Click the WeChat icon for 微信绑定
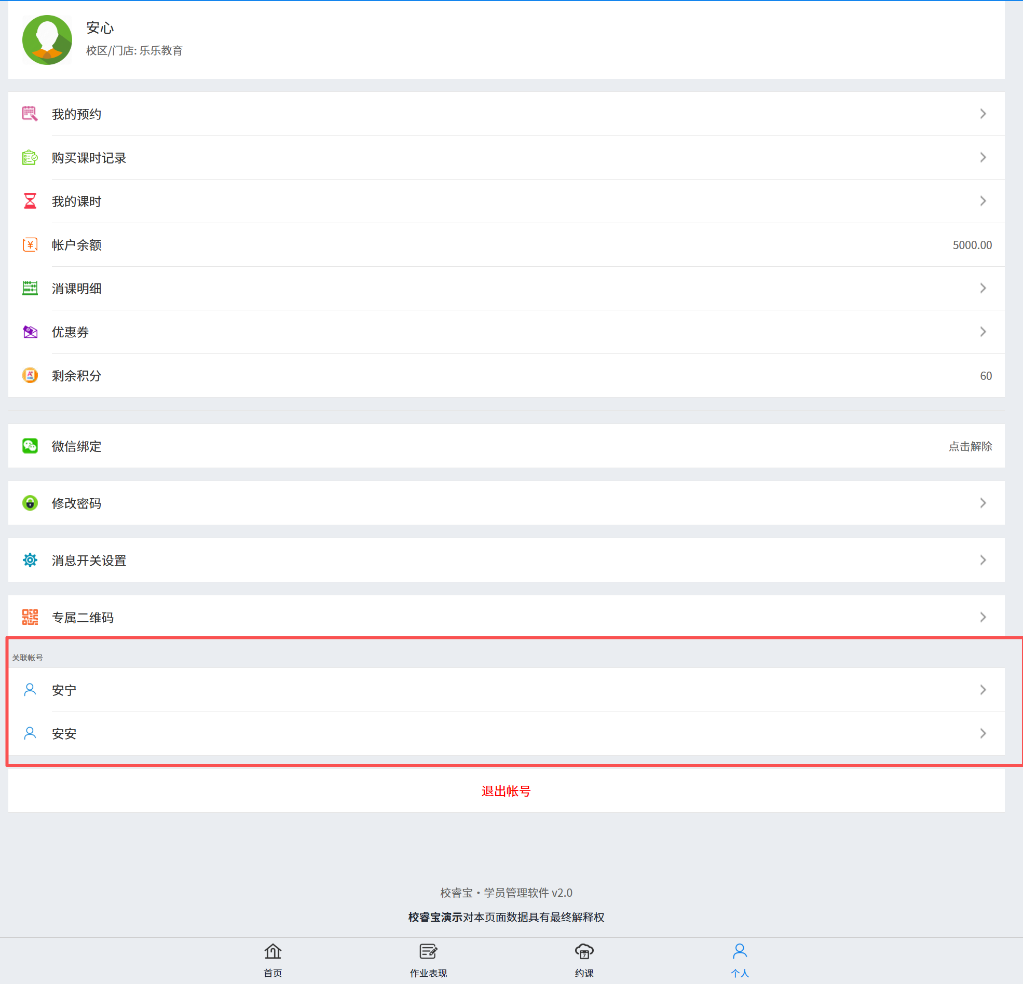 coord(30,446)
